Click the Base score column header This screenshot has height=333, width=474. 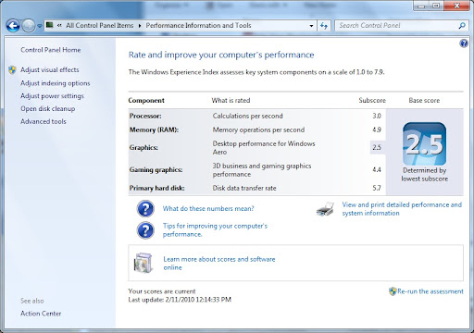[x=424, y=101]
